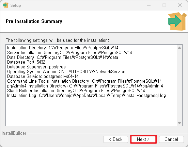The image size is (188, 147).
Task: Click the Pre Installation Summary heading
Action: coord(34,21)
